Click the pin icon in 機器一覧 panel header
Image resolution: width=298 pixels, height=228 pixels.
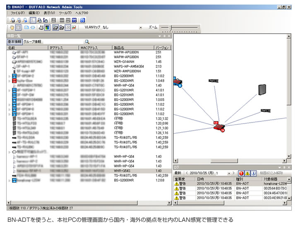[164, 36]
